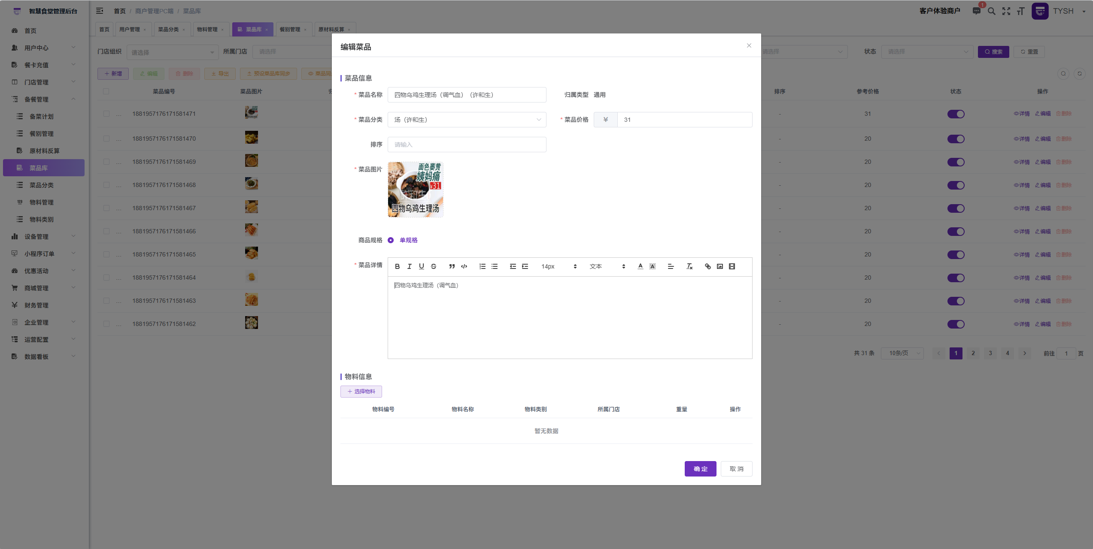Open the 菜品分类 dropdown
1093x549 pixels.
click(467, 120)
